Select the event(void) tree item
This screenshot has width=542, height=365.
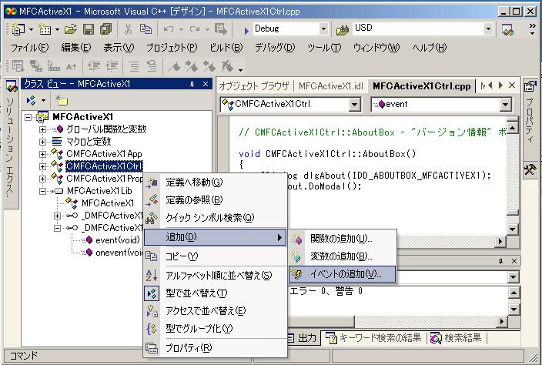[x=118, y=240]
